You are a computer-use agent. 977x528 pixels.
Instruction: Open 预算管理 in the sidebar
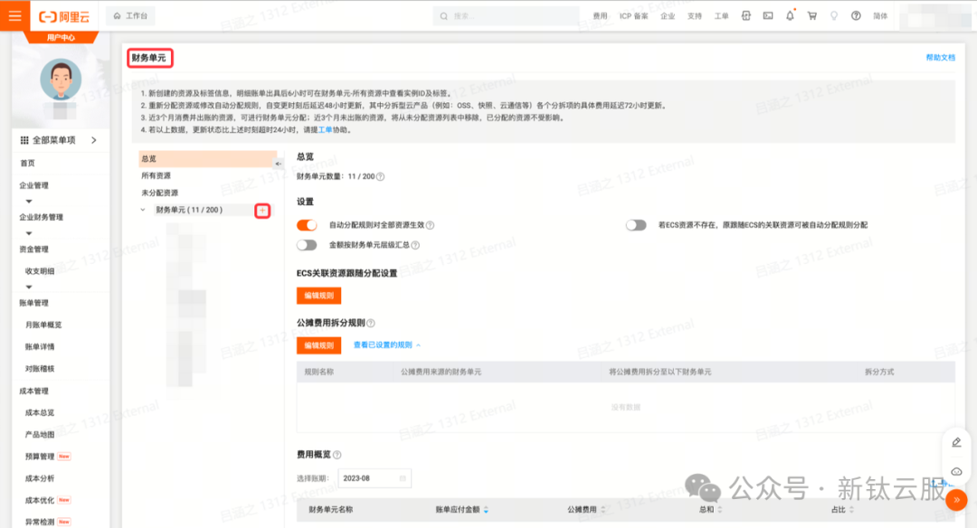point(39,457)
